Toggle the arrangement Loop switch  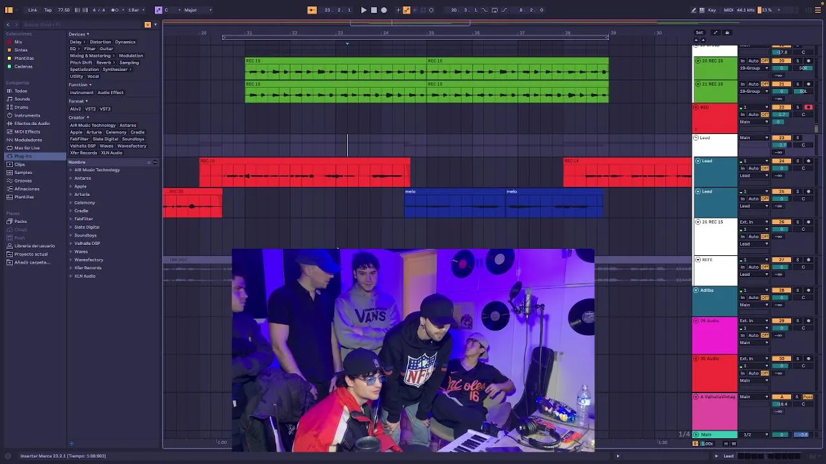494,10
